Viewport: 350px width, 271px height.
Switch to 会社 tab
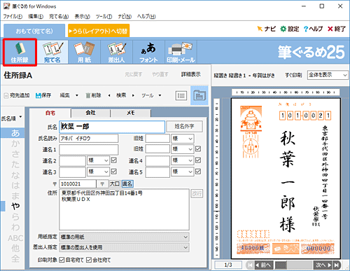90,113
